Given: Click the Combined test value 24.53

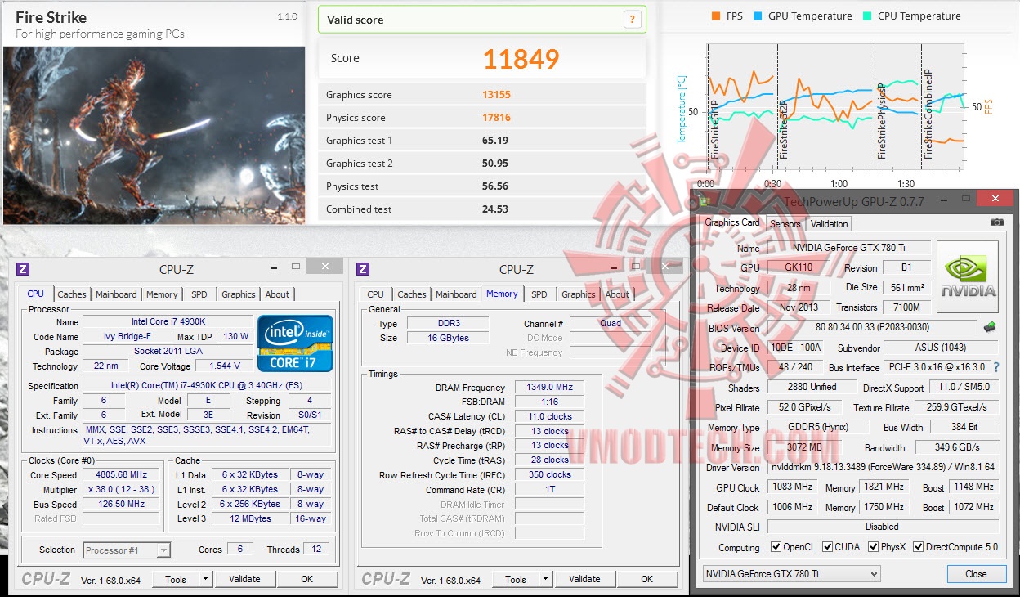Looking at the screenshot, I should click(495, 209).
